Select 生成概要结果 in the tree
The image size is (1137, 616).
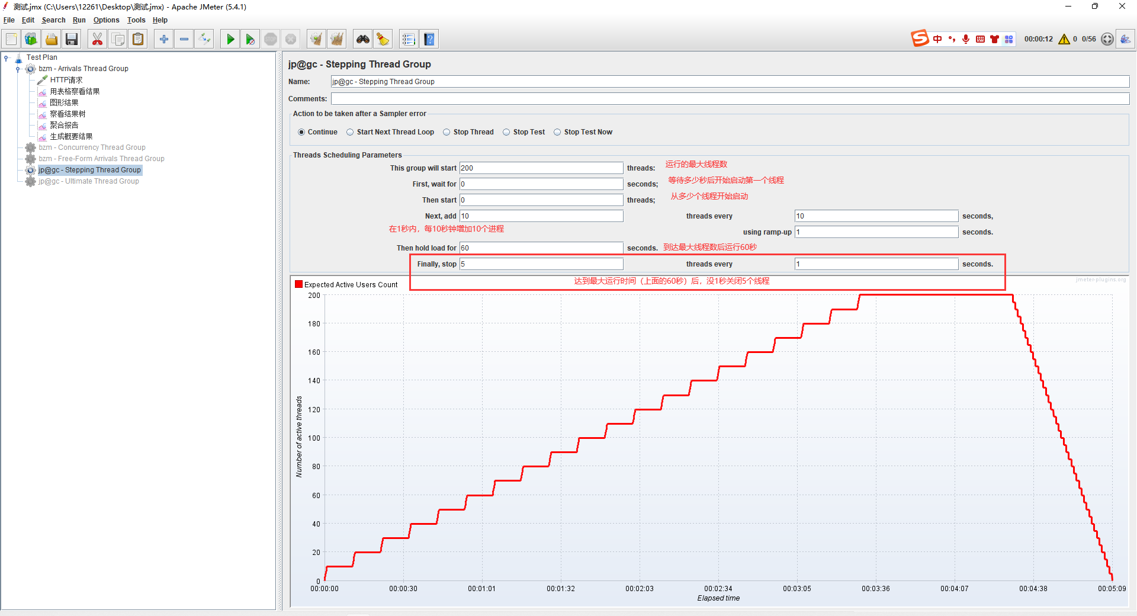point(71,136)
